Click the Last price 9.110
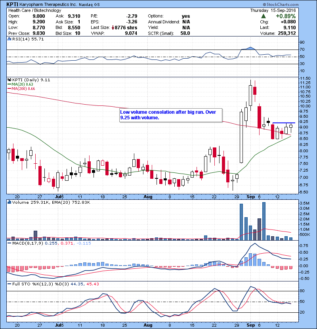The image size is (317, 329). 290,27
